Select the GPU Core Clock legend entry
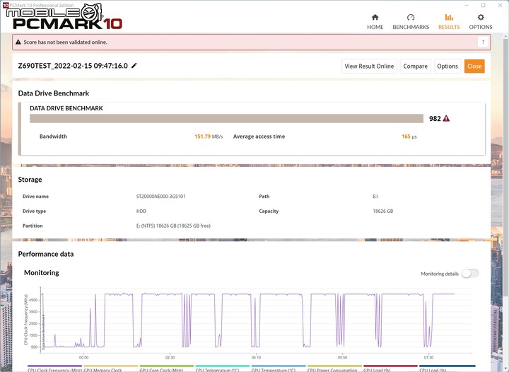Viewport: 509px width, 372px height. [x=167, y=368]
